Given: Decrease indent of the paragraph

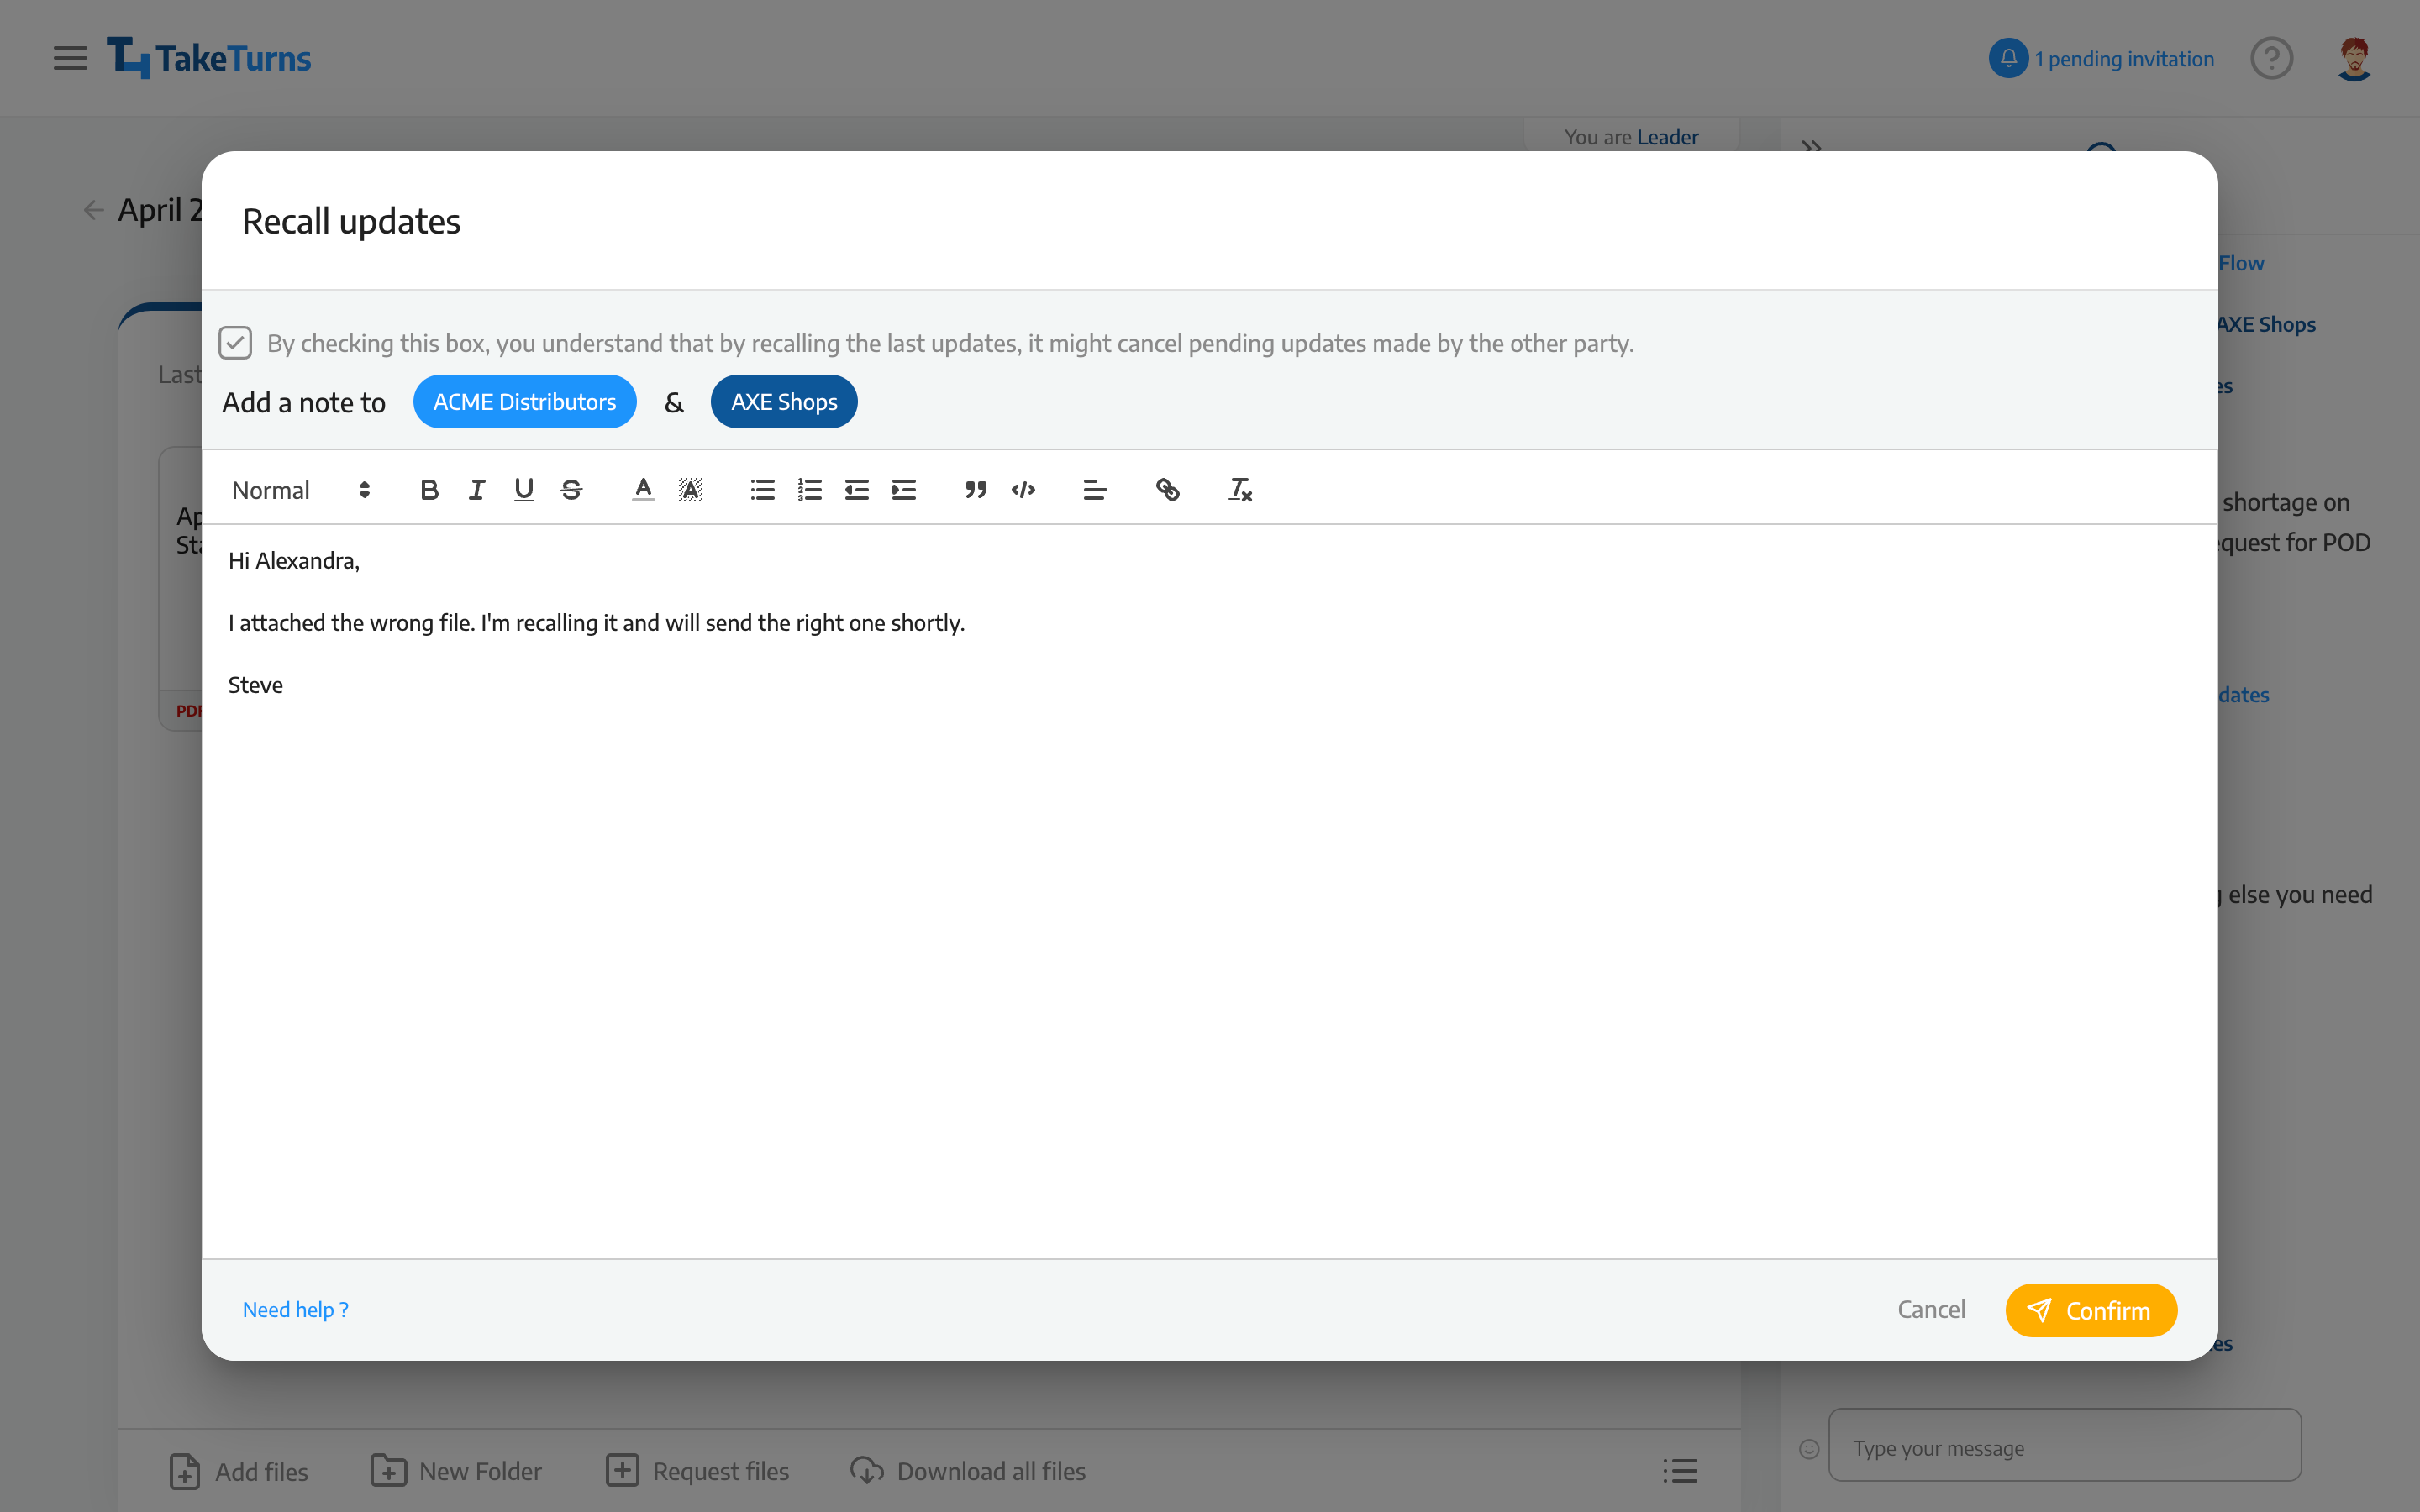Looking at the screenshot, I should tap(856, 490).
